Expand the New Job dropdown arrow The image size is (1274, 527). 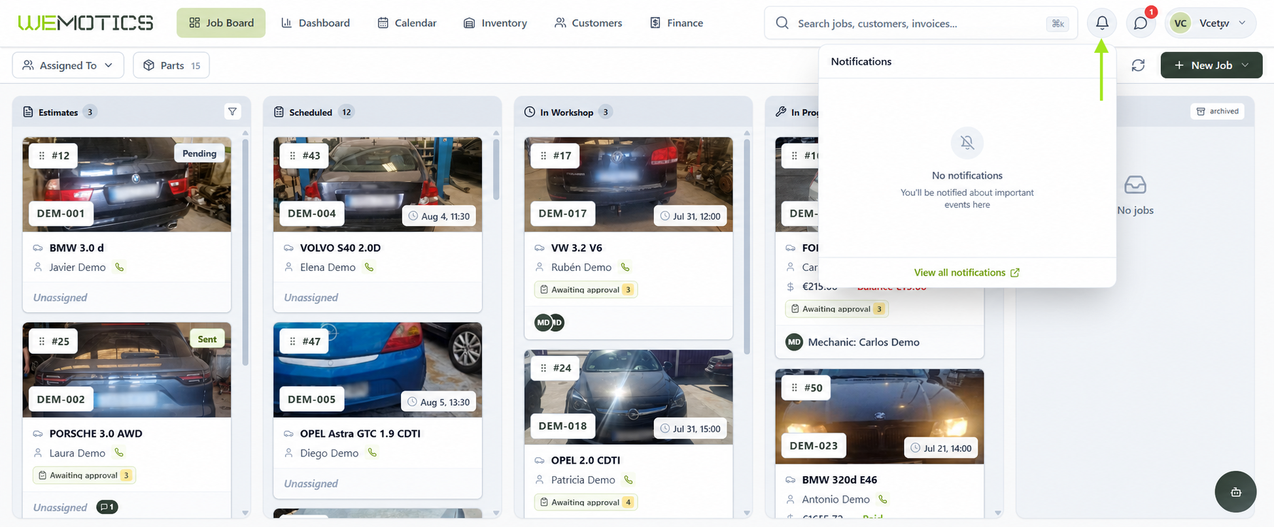pyautogui.click(x=1245, y=65)
